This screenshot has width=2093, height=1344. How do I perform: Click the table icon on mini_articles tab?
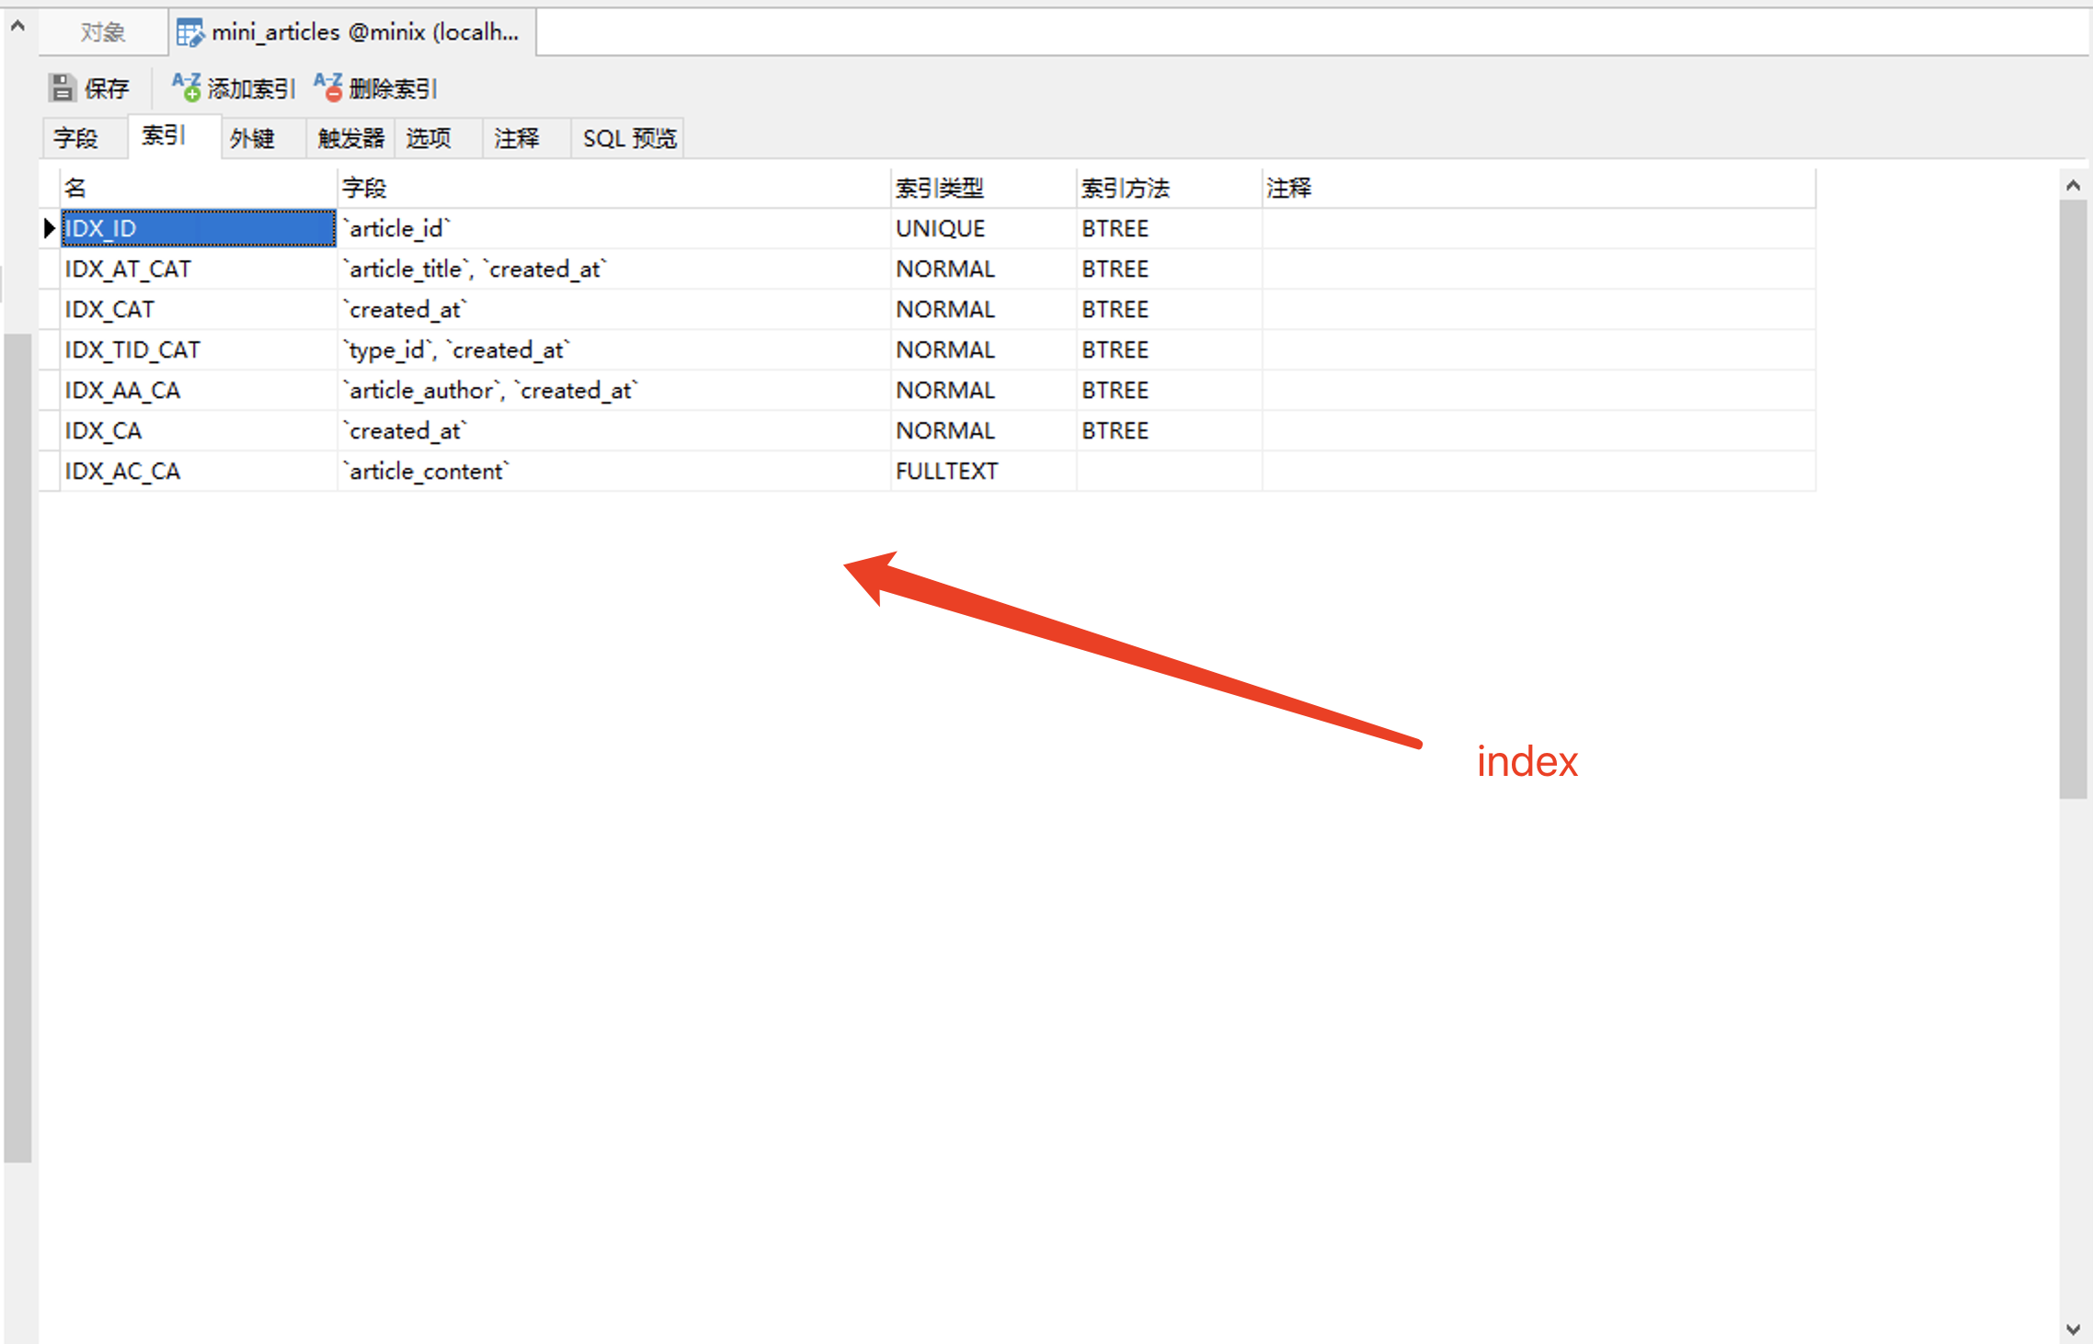(x=190, y=33)
